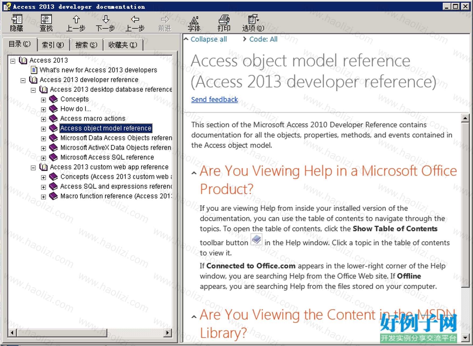Switch to the 索引(N) index tab
Image resolution: width=473 pixels, height=346 pixels.
pos(53,45)
